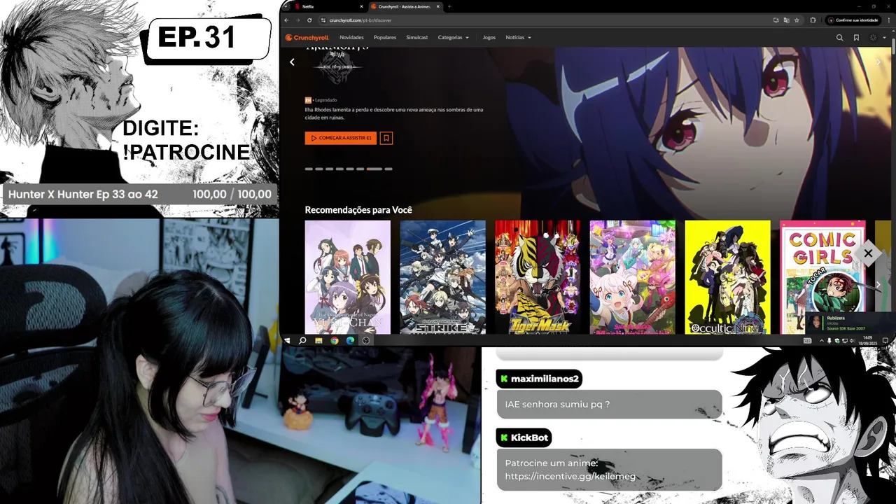Open the Yuki-chan anime poster
The height and width of the screenshot is (504, 896).
coord(348,277)
